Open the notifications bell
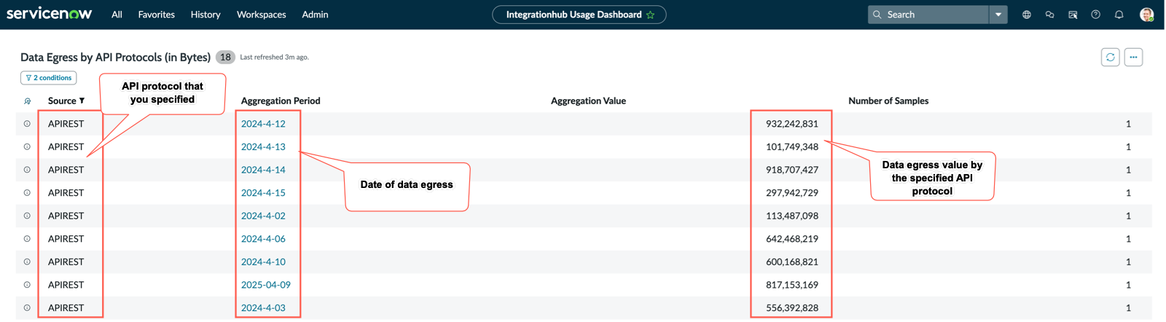The height and width of the screenshot is (322, 1166). tap(1119, 15)
